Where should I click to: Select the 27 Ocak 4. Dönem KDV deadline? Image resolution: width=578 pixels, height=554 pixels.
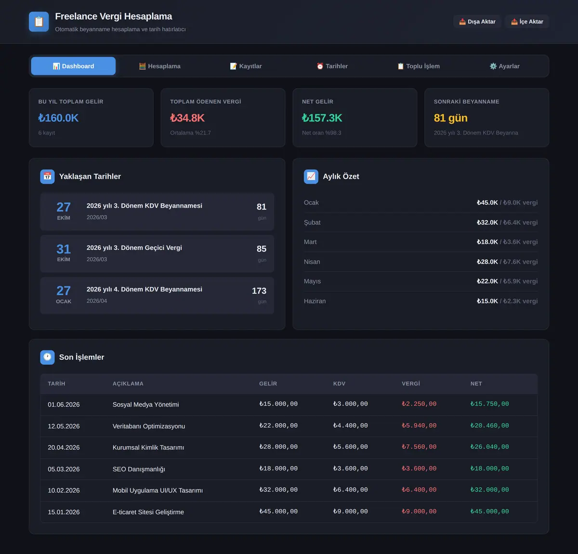pos(157,296)
